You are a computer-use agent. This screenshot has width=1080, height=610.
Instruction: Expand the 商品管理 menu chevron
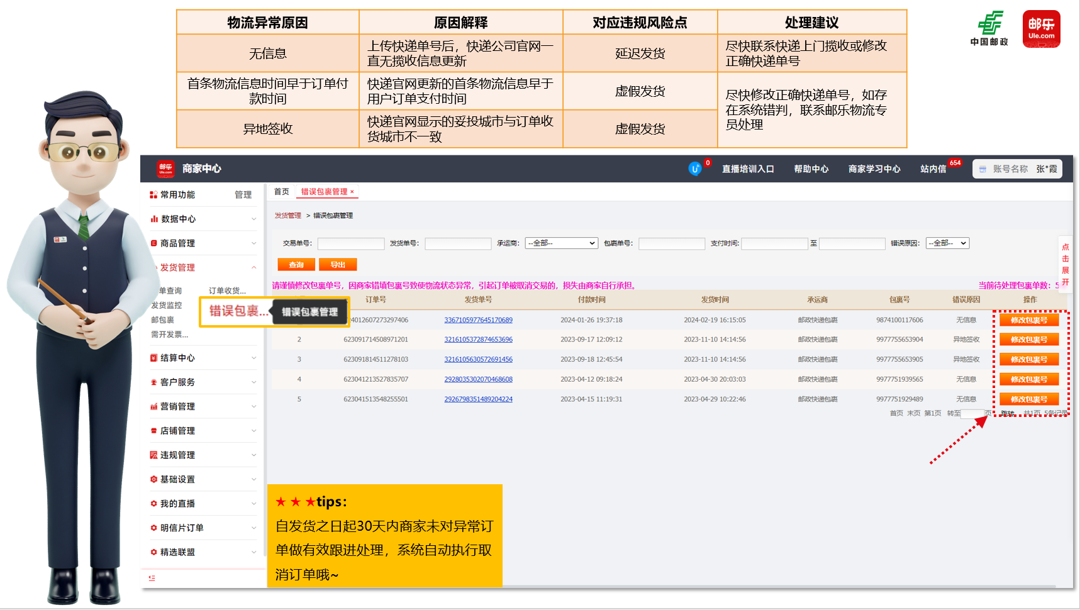coord(254,243)
